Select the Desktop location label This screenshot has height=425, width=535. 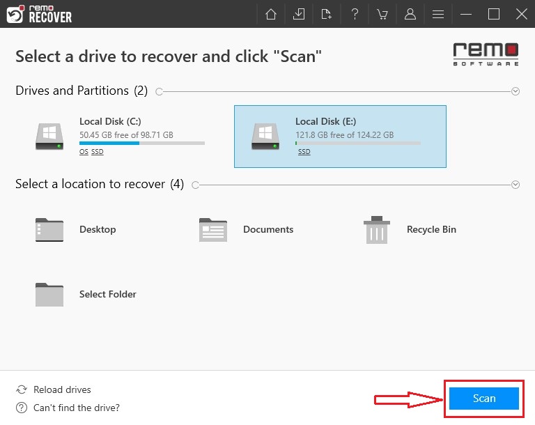coord(98,229)
